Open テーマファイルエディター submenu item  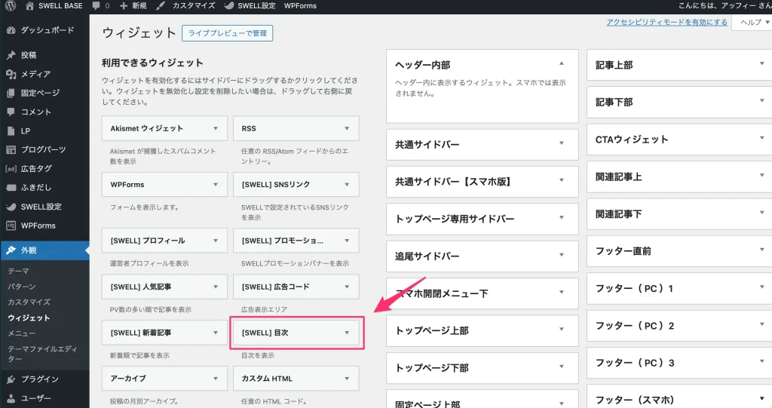tap(42, 354)
